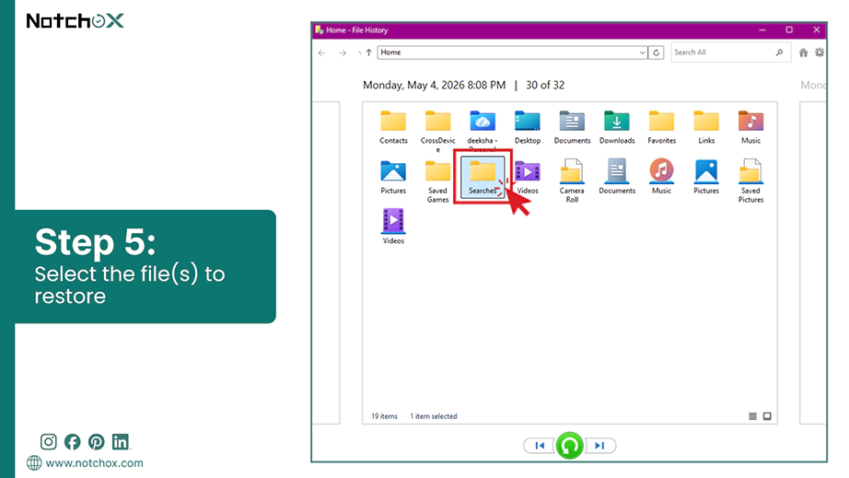Switch to large icons view
Viewport: 849px width, 478px height.
coord(767,416)
